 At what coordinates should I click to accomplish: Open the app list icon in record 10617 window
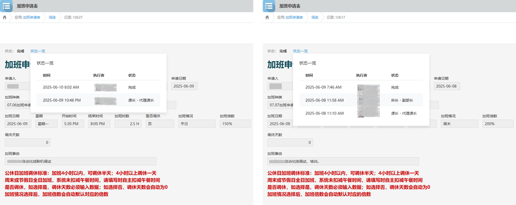tap(269, 6)
